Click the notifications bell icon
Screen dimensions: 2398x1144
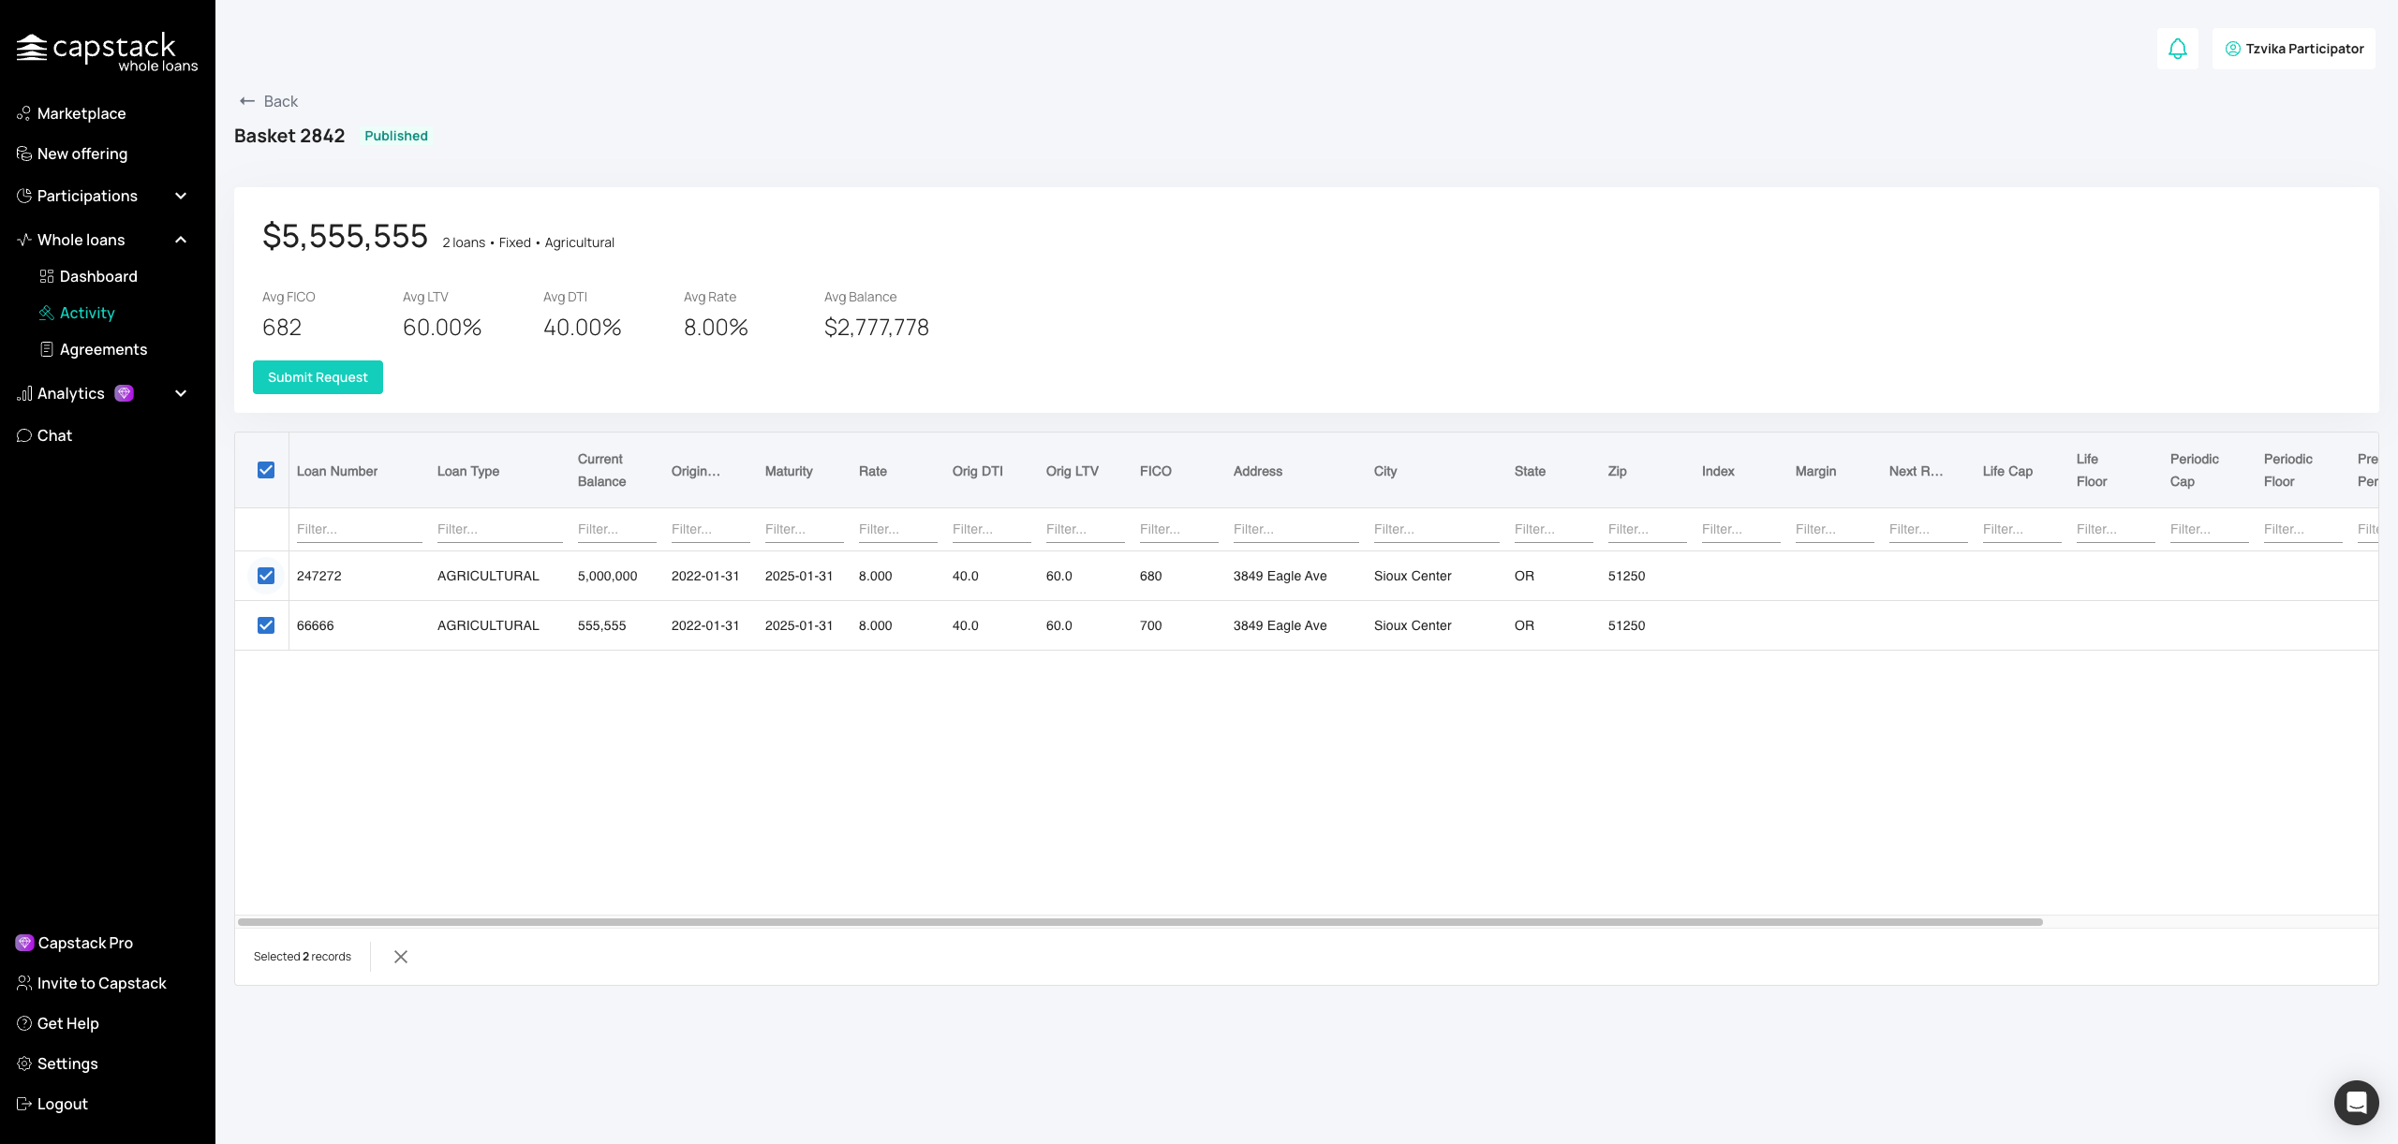2177,49
